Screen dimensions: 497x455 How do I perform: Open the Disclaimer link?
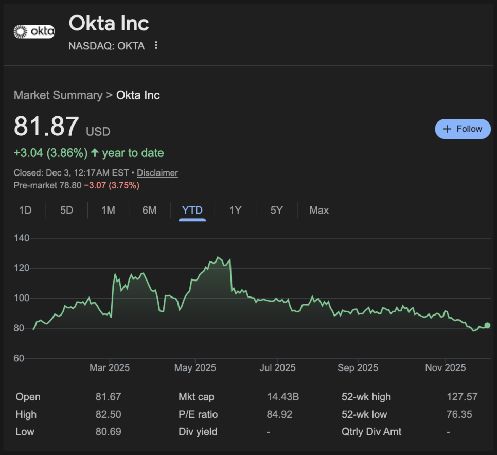point(157,173)
